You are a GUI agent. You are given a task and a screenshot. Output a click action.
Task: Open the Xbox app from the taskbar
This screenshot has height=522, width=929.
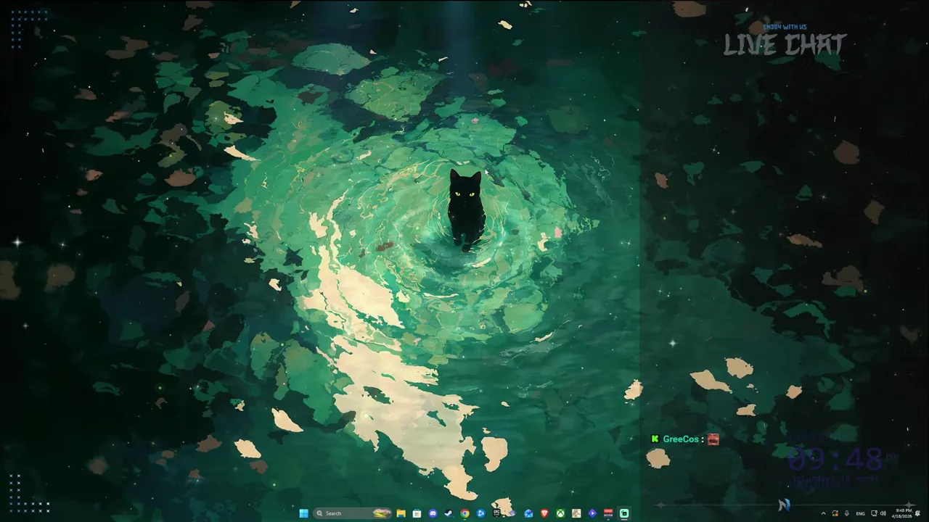pyautogui.click(x=560, y=513)
